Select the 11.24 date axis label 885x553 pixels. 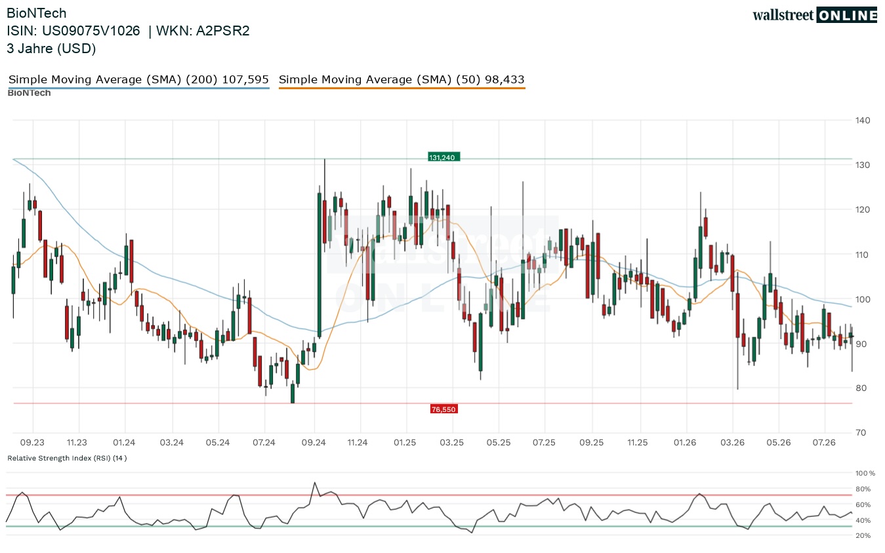click(358, 443)
